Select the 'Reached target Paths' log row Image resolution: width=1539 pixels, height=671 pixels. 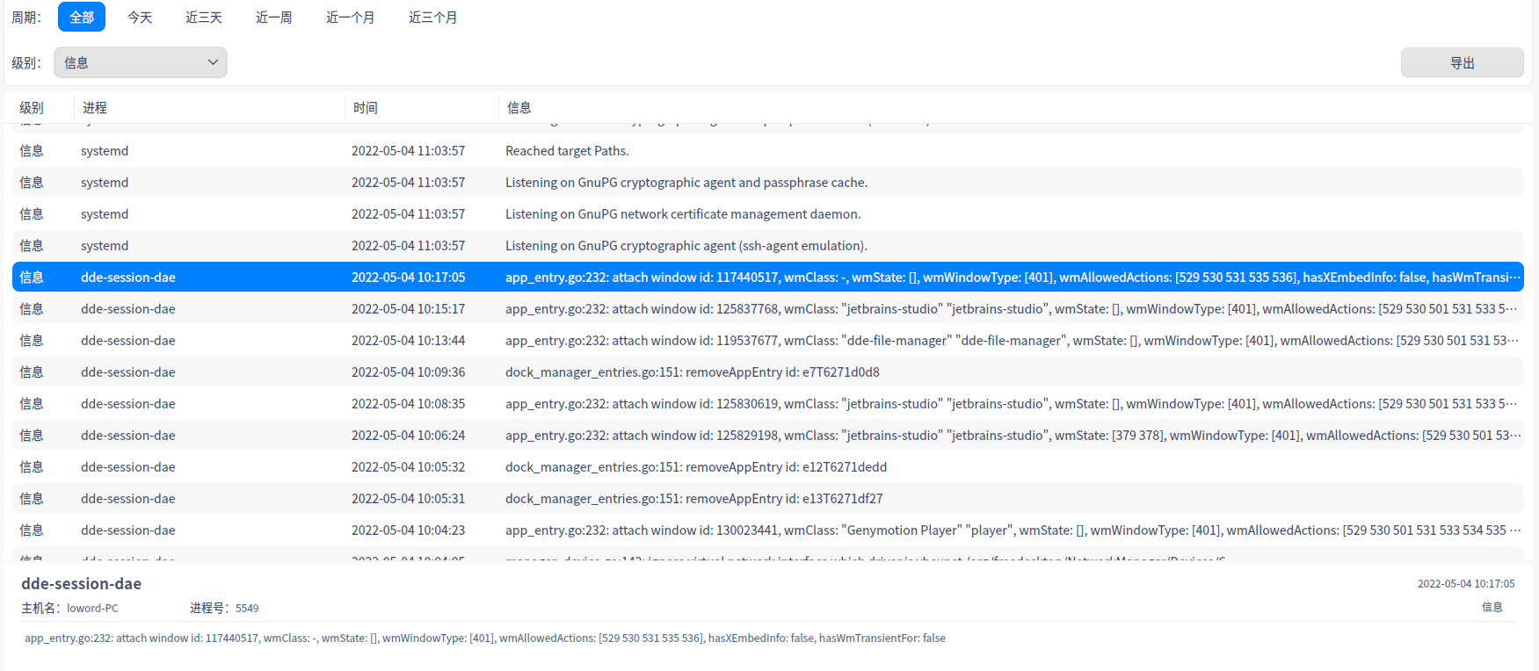point(567,151)
